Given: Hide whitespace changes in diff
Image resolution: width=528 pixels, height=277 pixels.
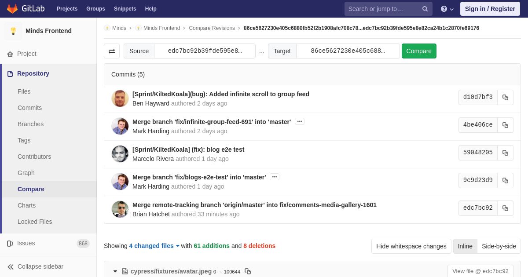Looking at the screenshot, I should click(x=411, y=246).
